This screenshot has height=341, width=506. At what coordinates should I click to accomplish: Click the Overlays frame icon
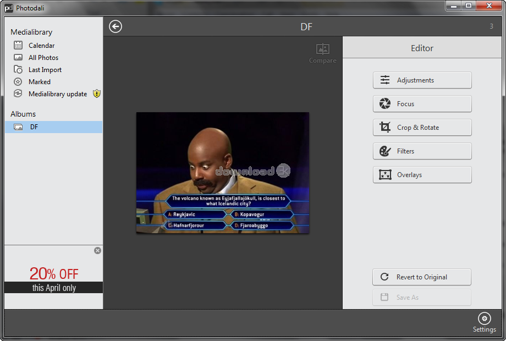tap(385, 174)
